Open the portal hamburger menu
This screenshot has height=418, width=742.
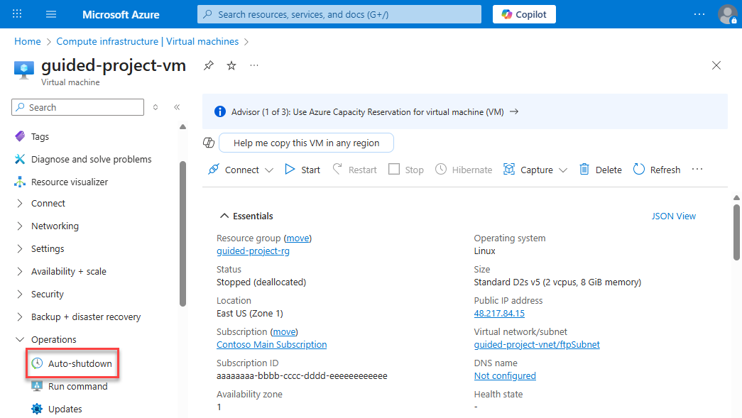point(51,14)
